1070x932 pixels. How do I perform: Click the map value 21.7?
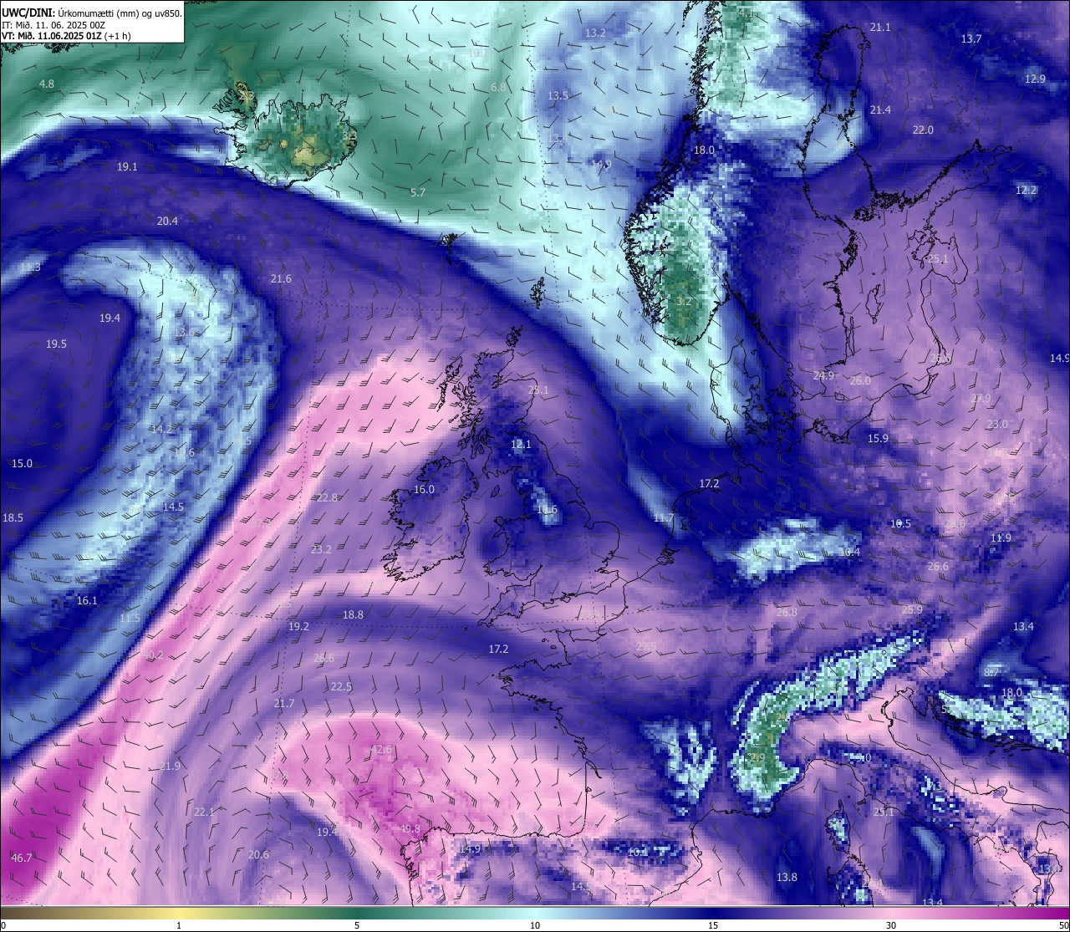284,704
